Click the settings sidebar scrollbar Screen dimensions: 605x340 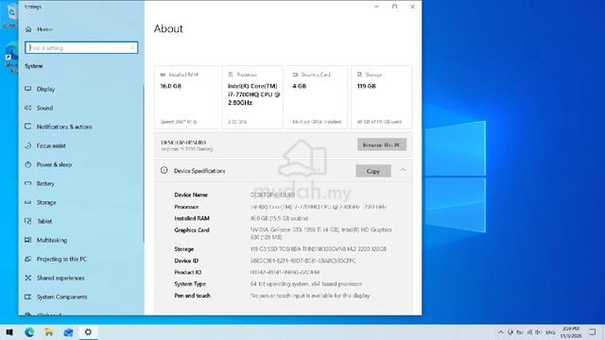(x=143, y=163)
